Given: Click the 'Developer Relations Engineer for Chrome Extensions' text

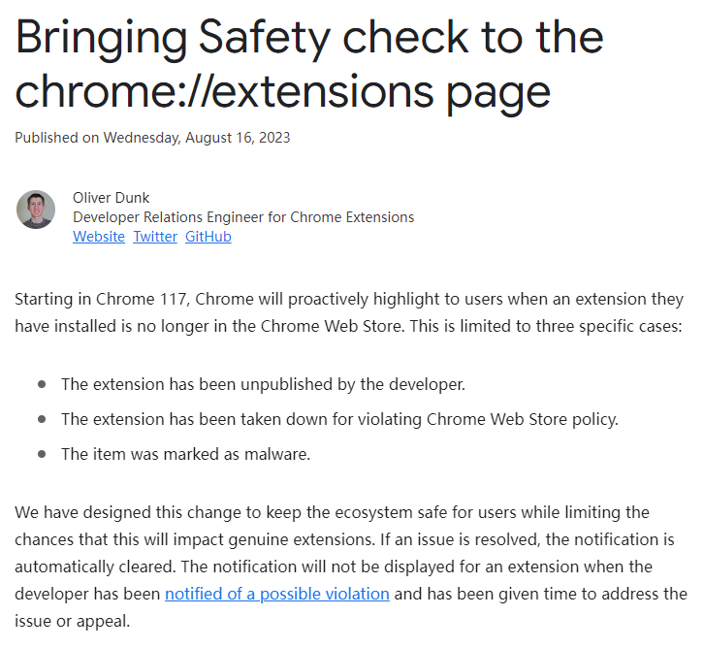Looking at the screenshot, I should [243, 217].
